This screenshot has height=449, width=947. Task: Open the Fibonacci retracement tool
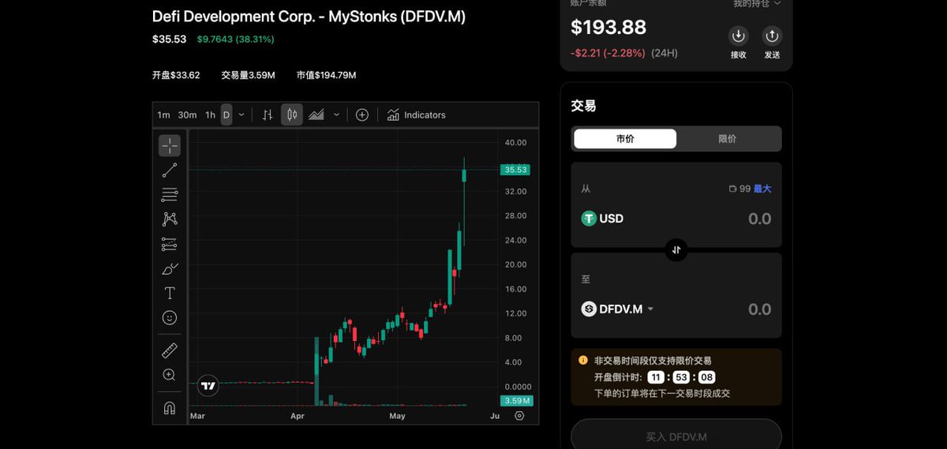click(170, 195)
